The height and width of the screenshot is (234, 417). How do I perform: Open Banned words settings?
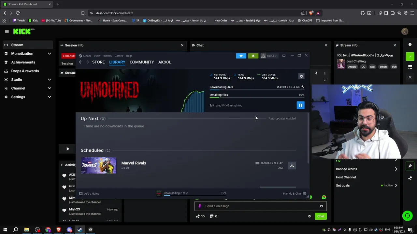click(367, 169)
